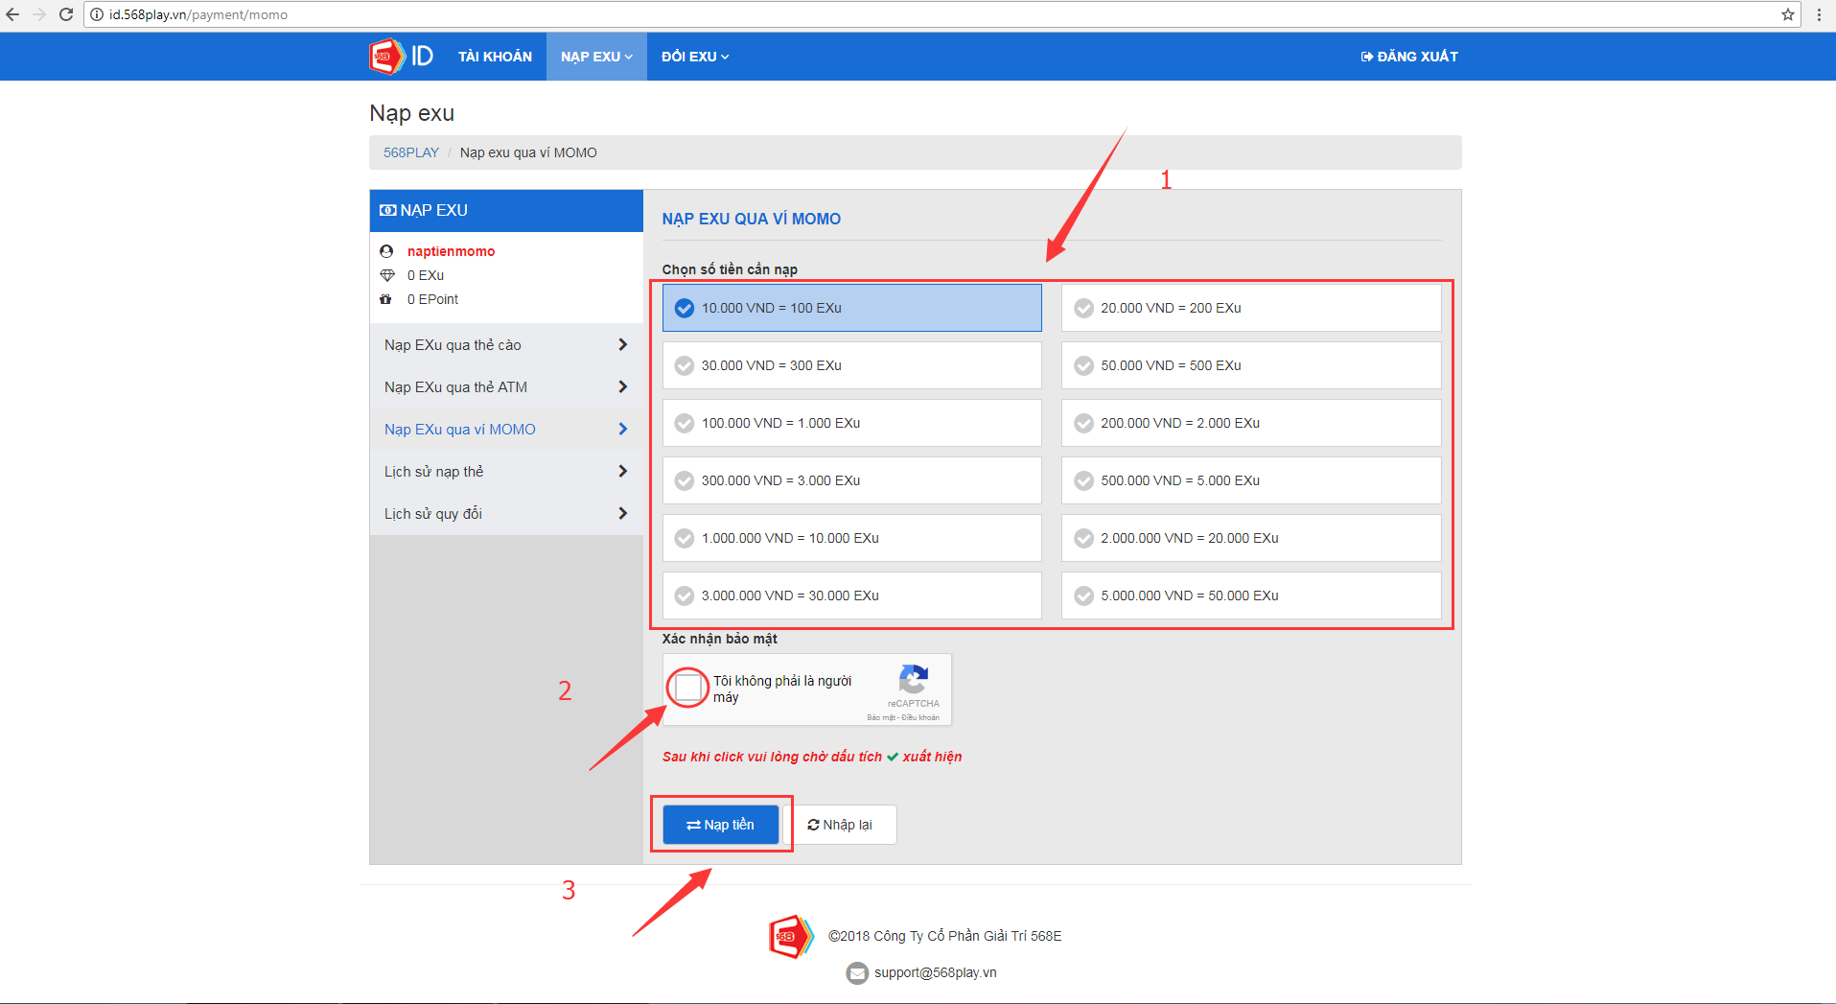The image size is (1836, 1004).
Task: Open the NẠP EXU dropdown menu
Action: coord(596,57)
